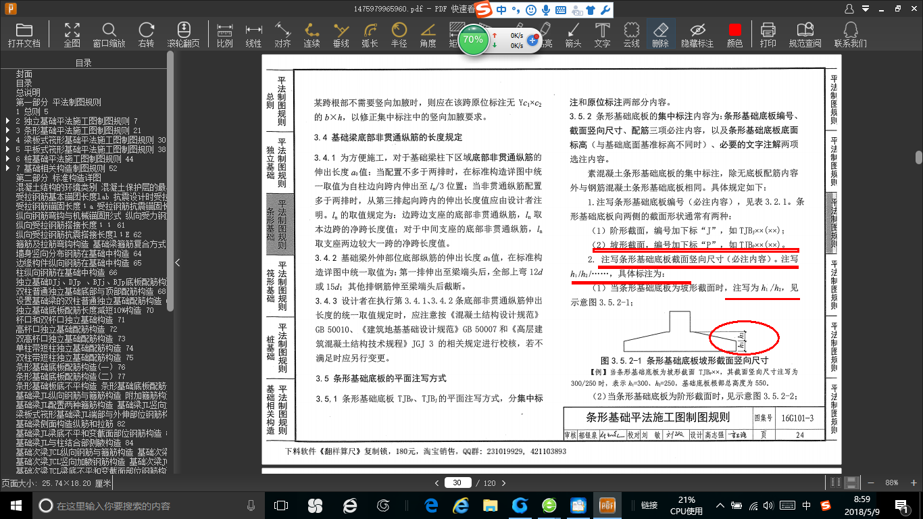Select the 删除 eraser tool
This screenshot has width=923, height=519.
(x=660, y=35)
